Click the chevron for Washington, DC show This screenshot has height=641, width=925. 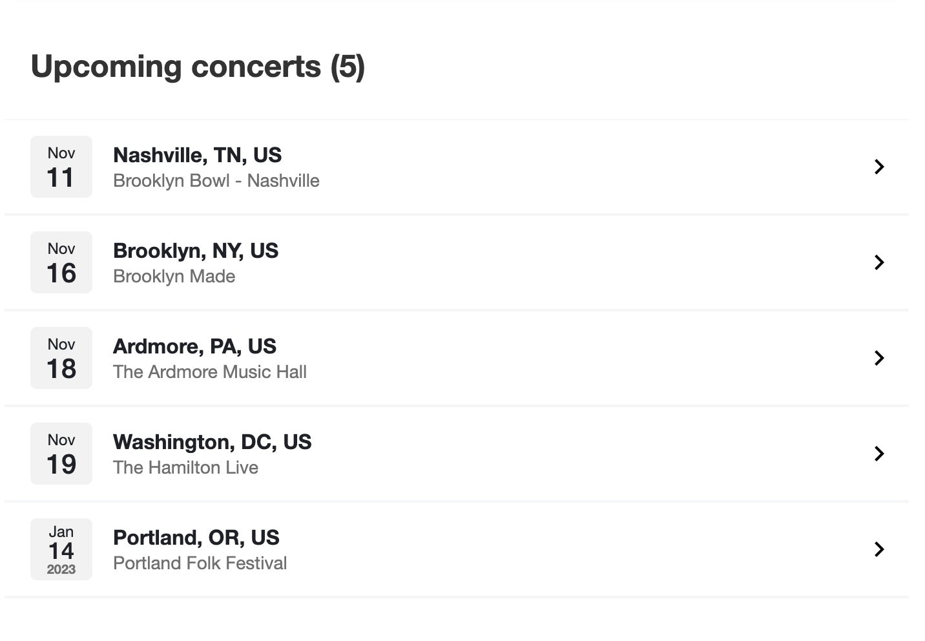coord(878,454)
